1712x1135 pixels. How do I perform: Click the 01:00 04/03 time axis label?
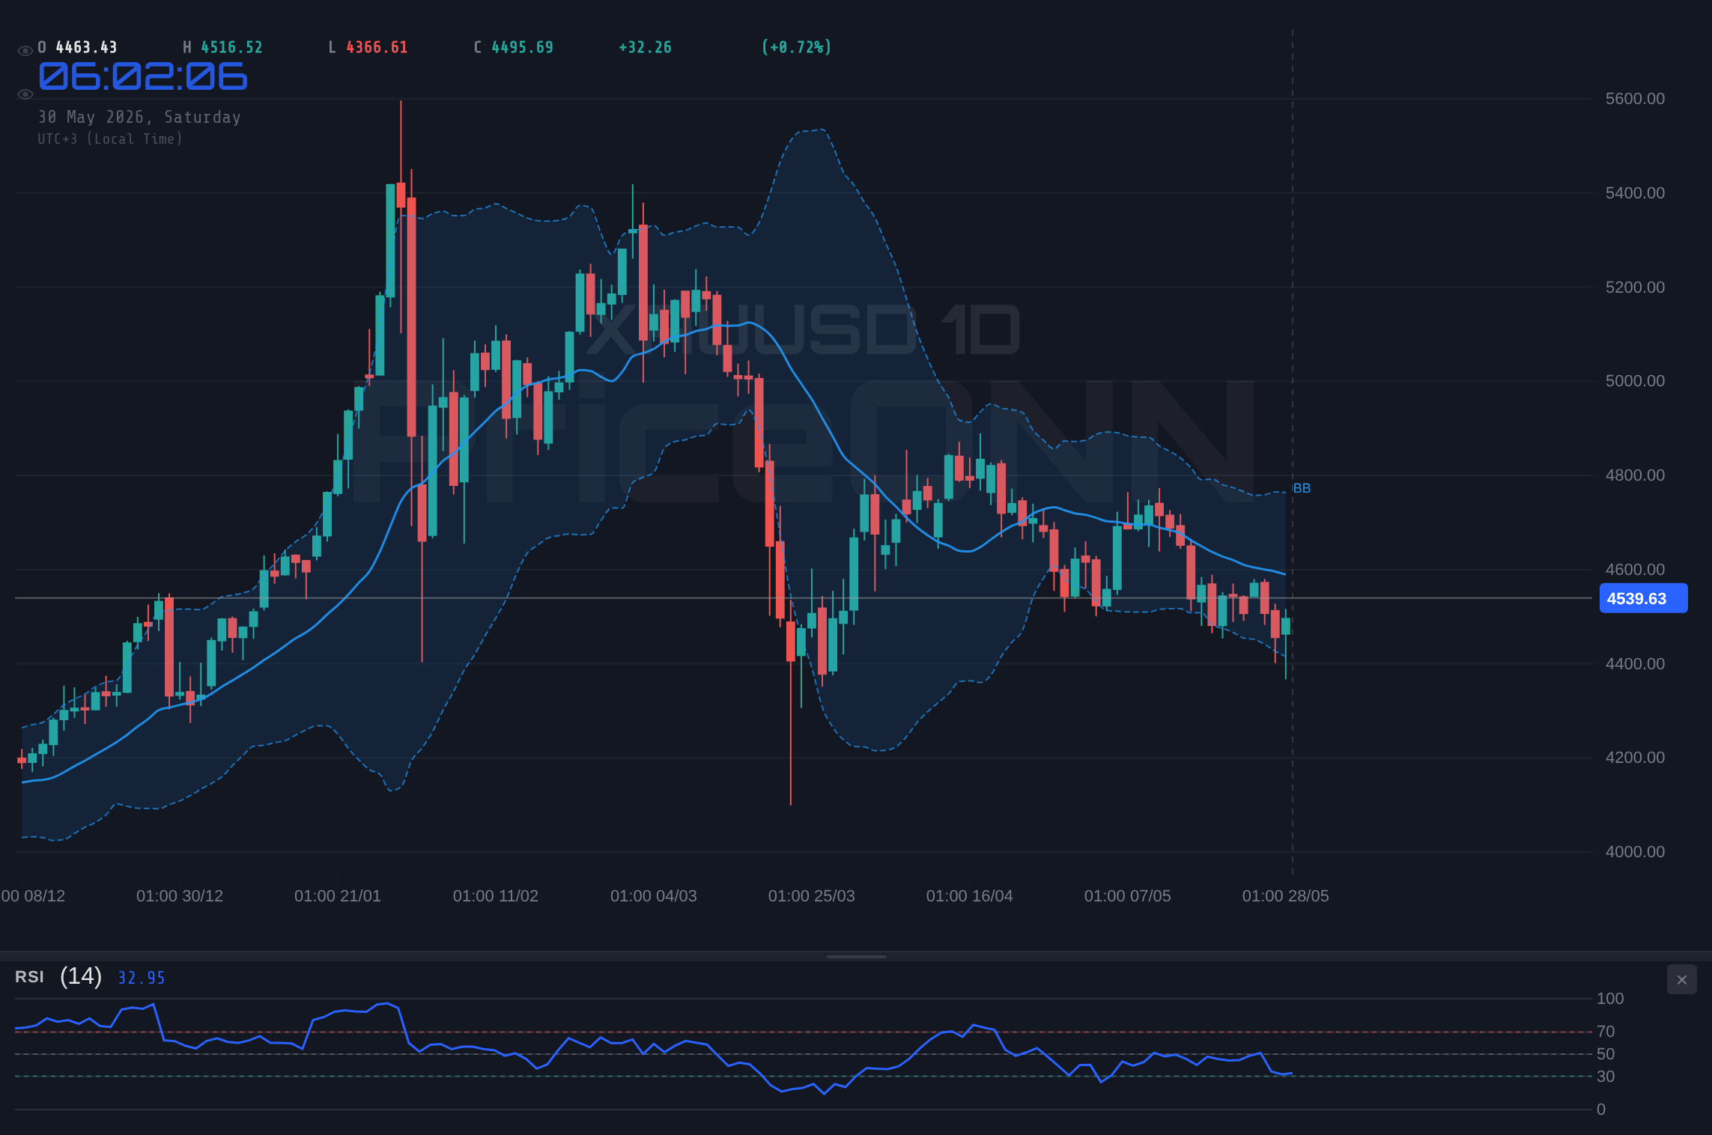pyautogui.click(x=654, y=896)
